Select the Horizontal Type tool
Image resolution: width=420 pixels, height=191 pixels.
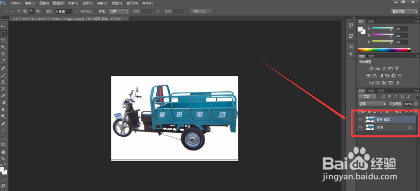(3, 131)
